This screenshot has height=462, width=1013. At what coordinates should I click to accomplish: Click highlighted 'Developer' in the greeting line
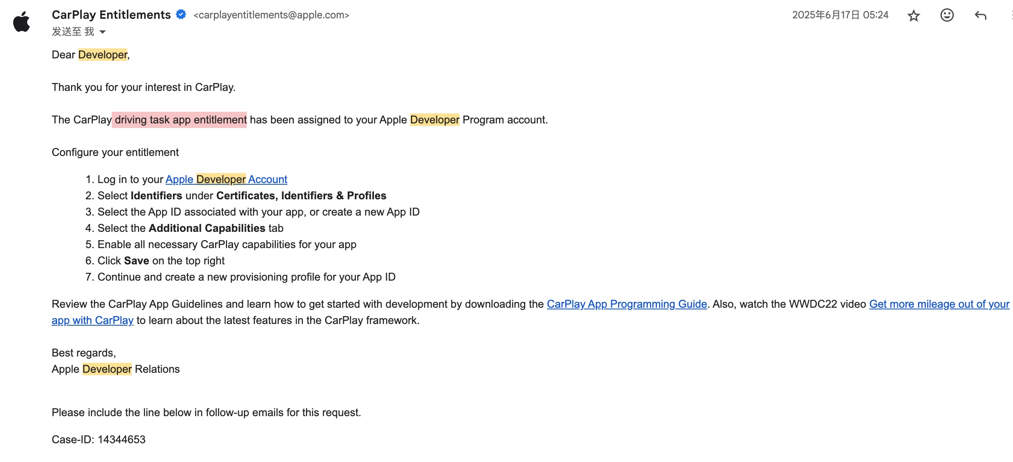[x=103, y=55]
